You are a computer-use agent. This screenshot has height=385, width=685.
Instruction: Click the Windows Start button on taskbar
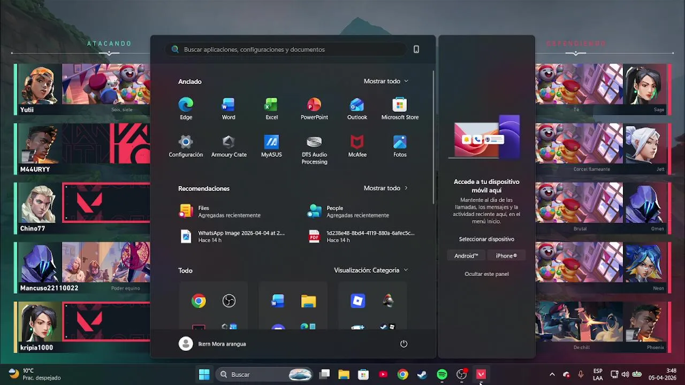[204, 374]
